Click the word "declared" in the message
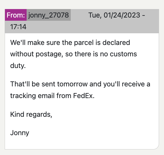This screenshot has width=164, height=155. [x=116, y=43]
